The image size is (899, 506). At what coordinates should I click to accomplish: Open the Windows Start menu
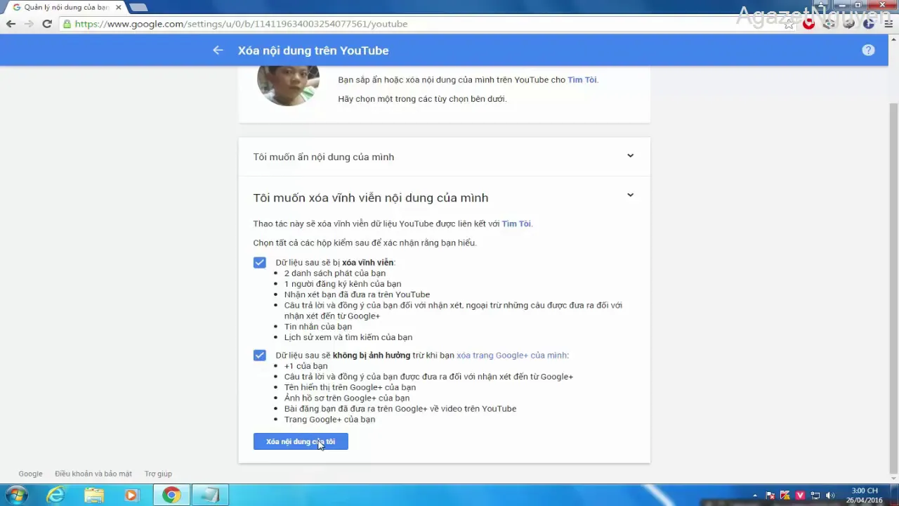[15, 495]
